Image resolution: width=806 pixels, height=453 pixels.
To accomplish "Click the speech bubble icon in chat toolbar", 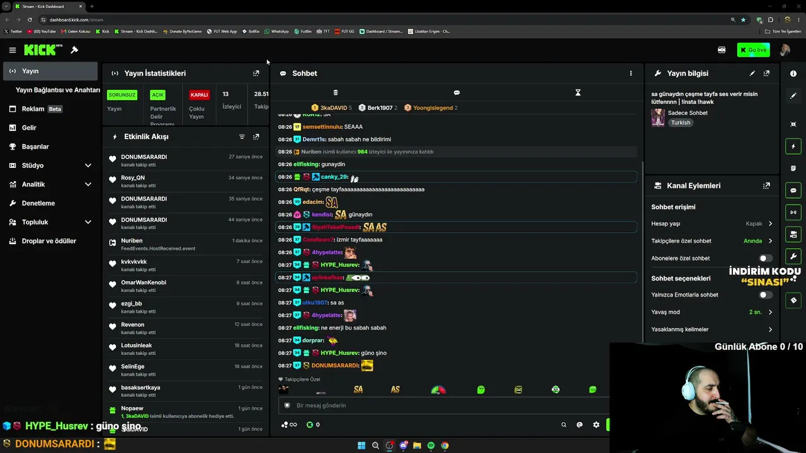I will click(457, 92).
